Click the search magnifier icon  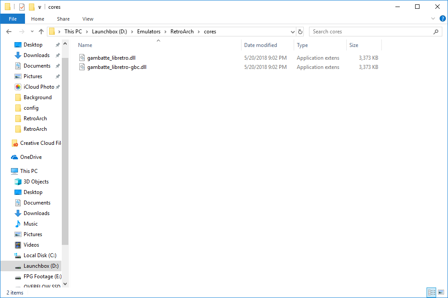pos(436,32)
